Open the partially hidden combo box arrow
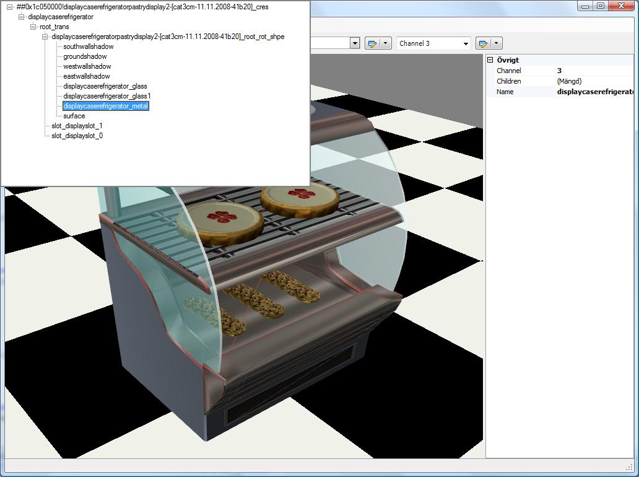Image resolution: width=639 pixels, height=477 pixels. coord(355,43)
